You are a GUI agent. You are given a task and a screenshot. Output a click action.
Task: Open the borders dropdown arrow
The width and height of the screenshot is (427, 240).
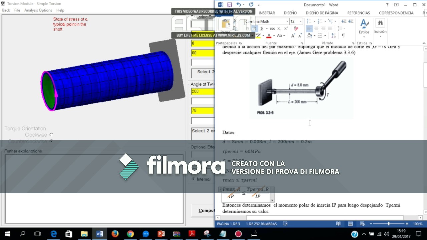click(x=325, y=36)
